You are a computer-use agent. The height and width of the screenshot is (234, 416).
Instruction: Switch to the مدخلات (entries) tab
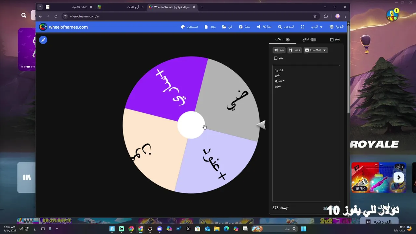(x=282, y=39)
